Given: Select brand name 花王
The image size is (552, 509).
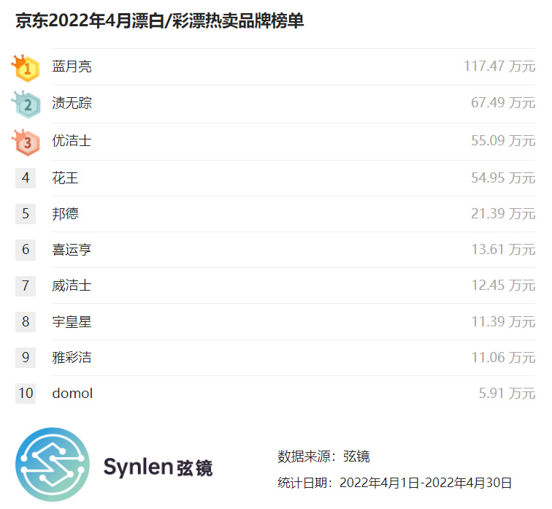Looking at the screenshot, I should [x=65, y=178].
